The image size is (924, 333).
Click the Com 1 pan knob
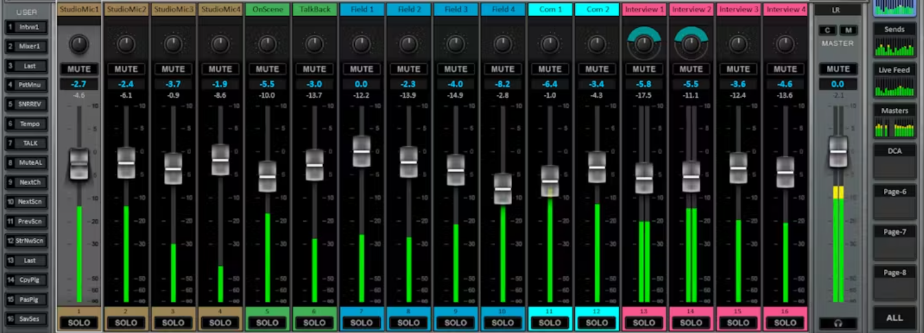[x=550, y=44]
